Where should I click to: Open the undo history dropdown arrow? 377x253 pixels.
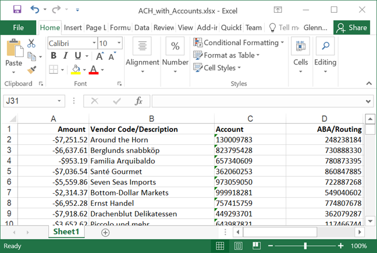tap(45, 10)
